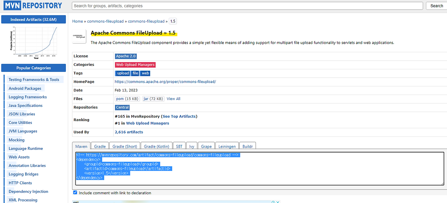Image resolution: width=447 pixels, height=203 pixels.
Task: Open the 2,616 artifacts usage link
Action: [x=129, y=132]
